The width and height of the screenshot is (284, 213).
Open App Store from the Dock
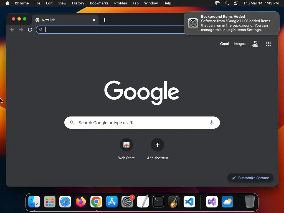click(112, 202)
